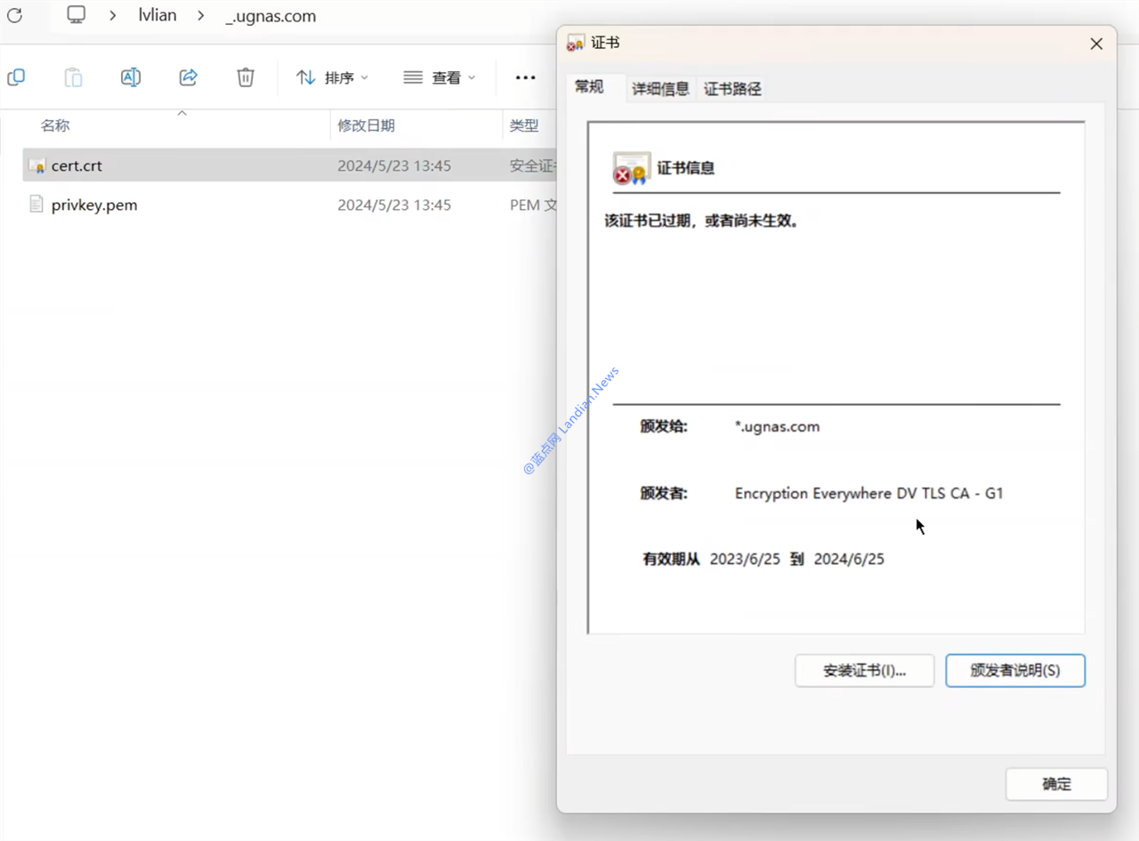Click the certificate dialog title bar icon

coord(576,44)
